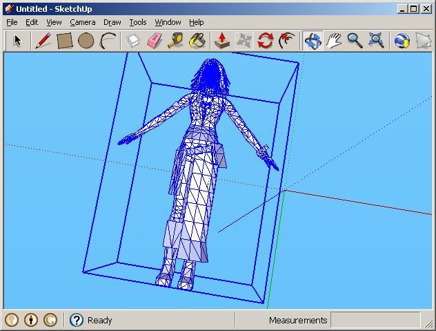Screen dimensions: 436x331
Task: Activate the Circle drawing tool
Action: click(x=86, y=41)
